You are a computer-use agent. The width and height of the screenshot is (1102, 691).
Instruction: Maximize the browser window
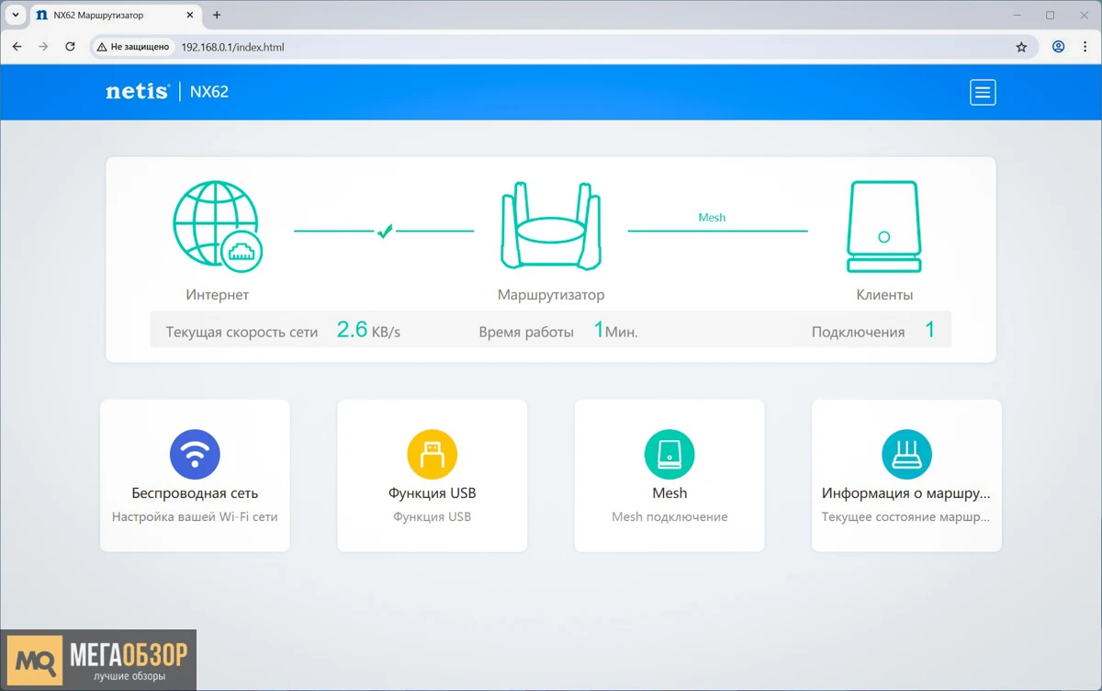coord(1051,16)
